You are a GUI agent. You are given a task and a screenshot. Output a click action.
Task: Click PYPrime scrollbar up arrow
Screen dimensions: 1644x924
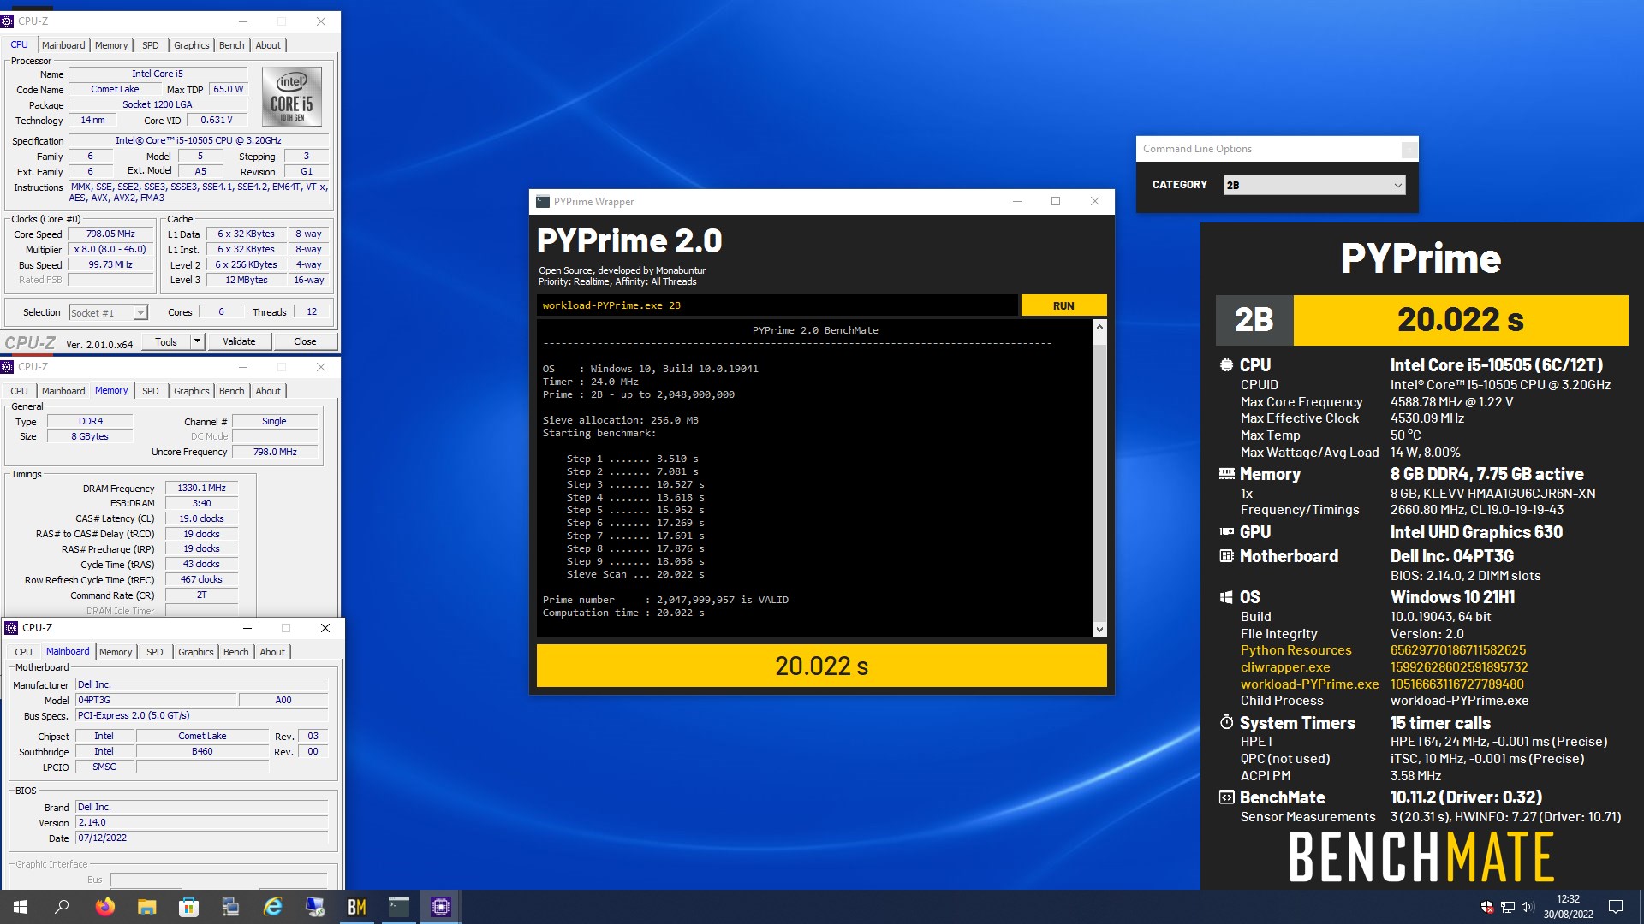1099,328
